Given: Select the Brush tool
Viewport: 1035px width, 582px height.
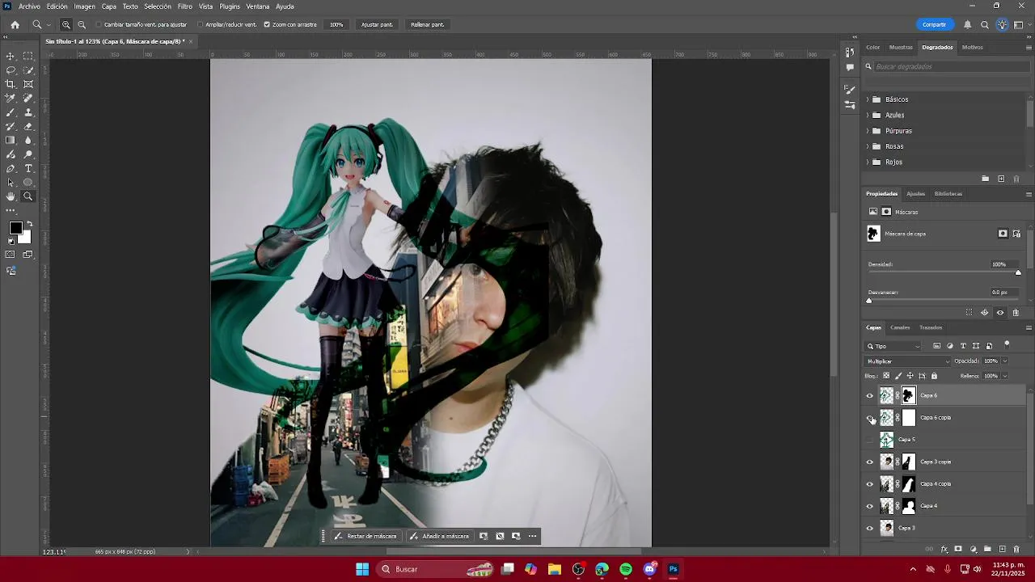Looking at the screenshot, I should pos(11,112).
